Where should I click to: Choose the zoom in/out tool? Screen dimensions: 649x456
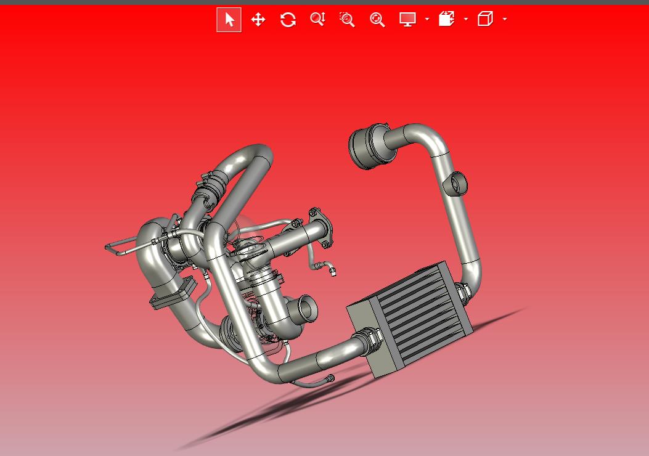[x=318, y=20]
